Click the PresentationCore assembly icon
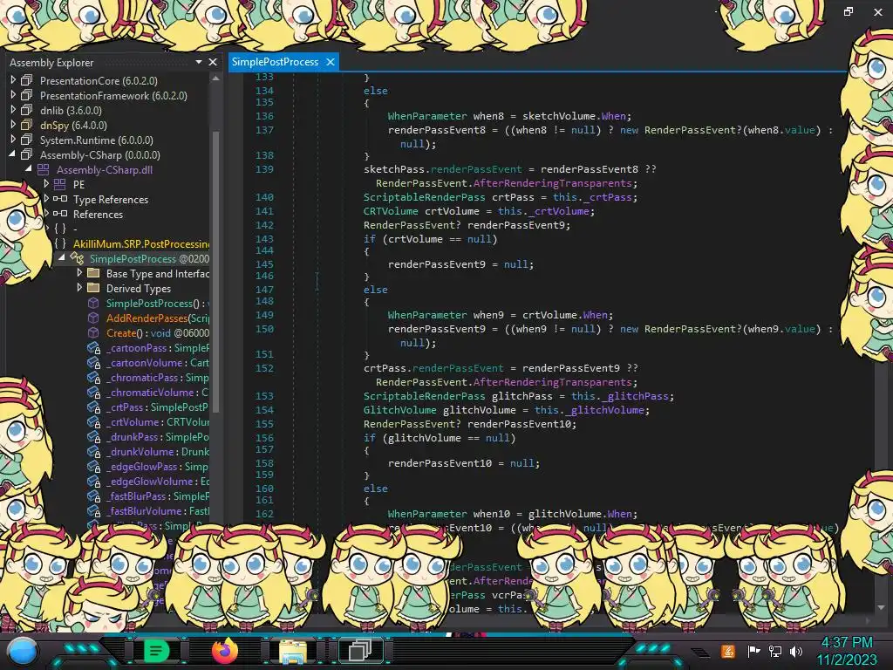Screen dimensions: 893x670 (27, 80)
